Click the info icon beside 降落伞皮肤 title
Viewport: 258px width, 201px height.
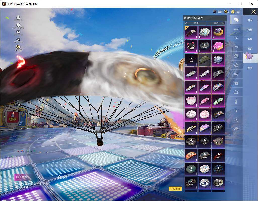click(x=202, y=18)
